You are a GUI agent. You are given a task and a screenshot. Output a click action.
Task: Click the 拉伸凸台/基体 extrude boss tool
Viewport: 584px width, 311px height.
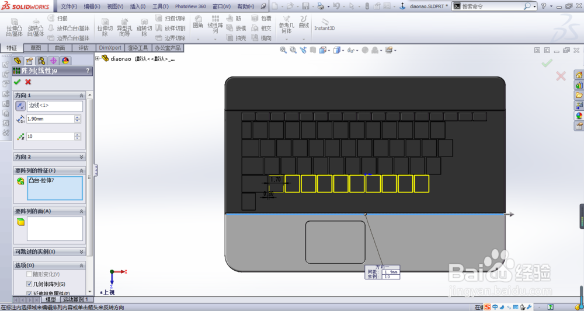tap(15, 27)
